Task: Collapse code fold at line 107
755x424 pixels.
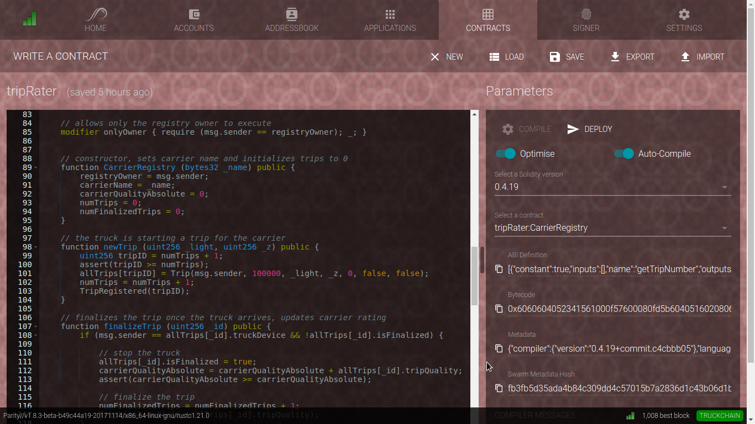Action: coord(36,326)
